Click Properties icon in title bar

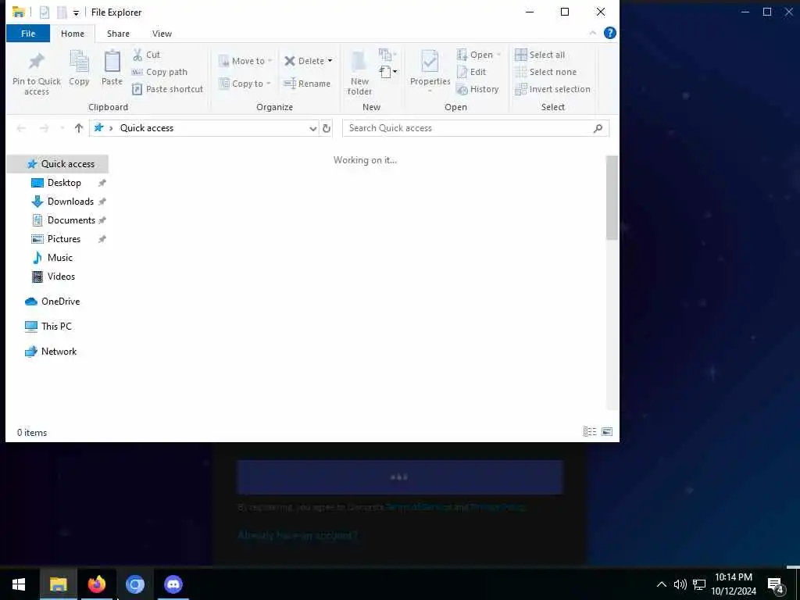point(45,12)
